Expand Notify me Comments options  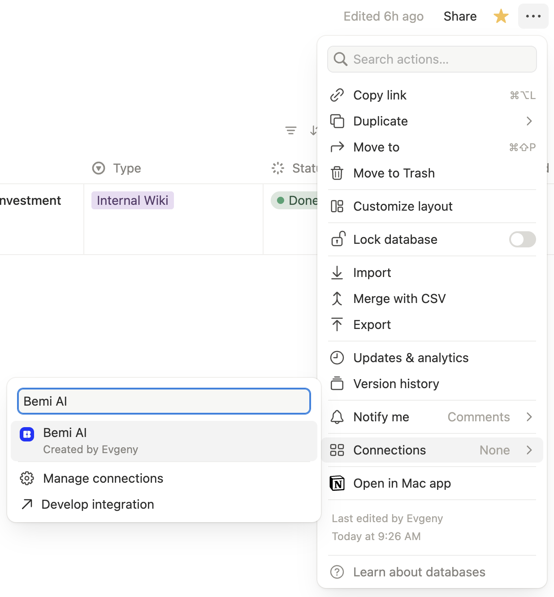coord(529,417)
